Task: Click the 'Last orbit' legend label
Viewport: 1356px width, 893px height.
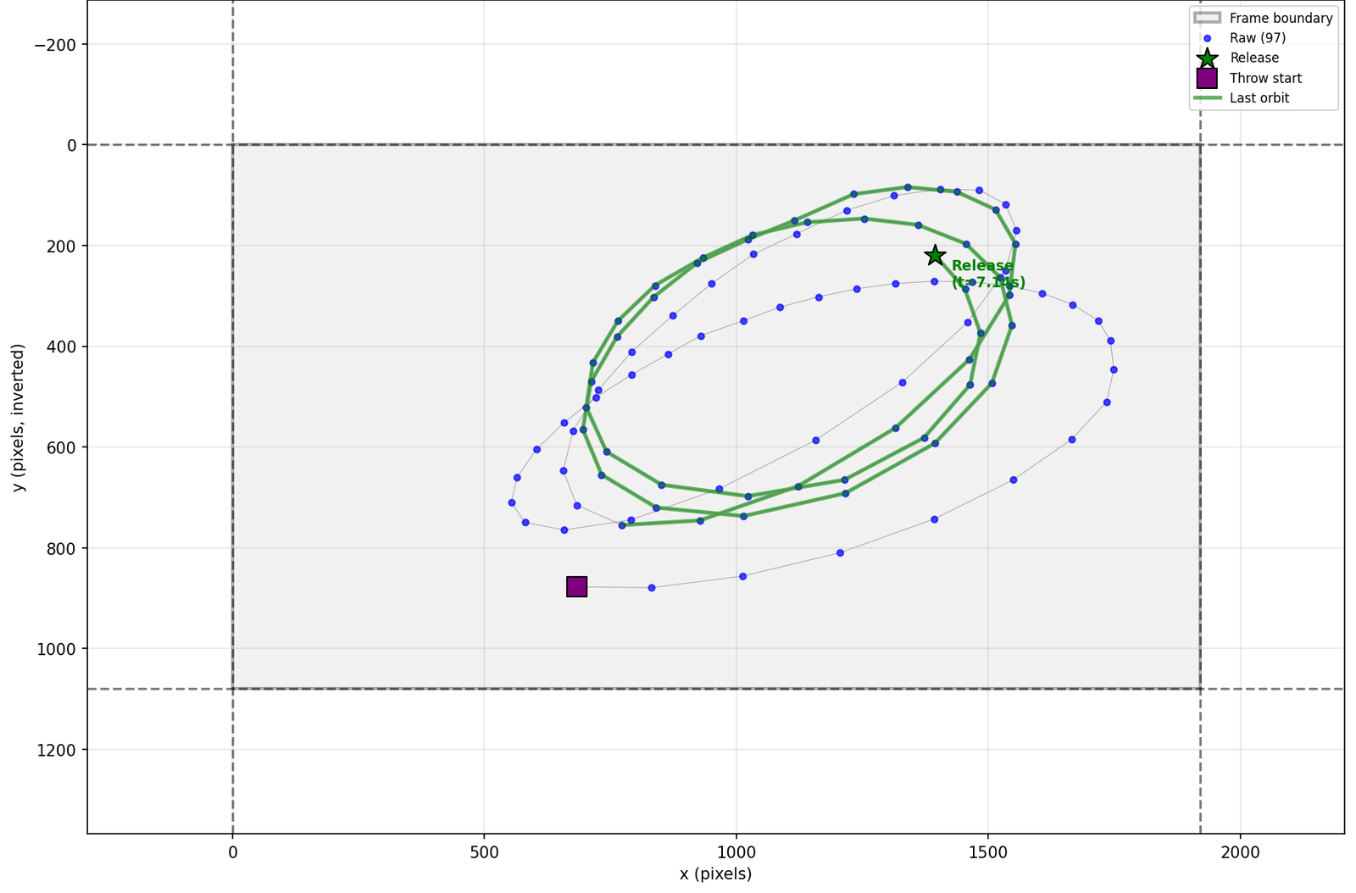Action: (x=1259, y=98)
